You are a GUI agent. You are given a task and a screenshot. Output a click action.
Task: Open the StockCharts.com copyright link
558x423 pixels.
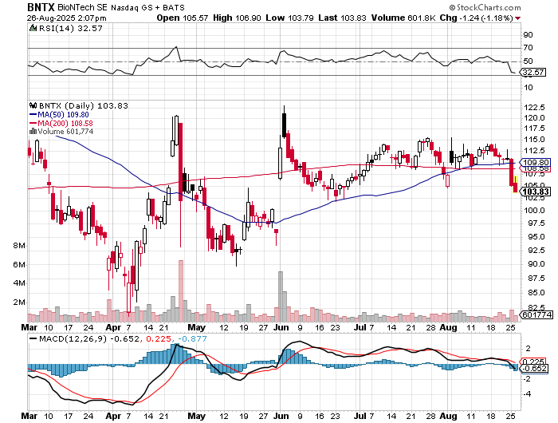coord(485,7)
